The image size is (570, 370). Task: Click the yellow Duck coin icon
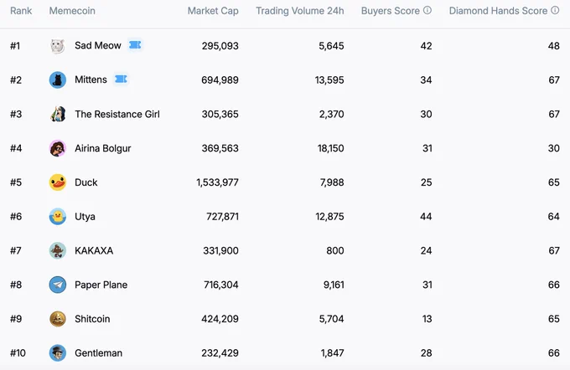(58, 182)
